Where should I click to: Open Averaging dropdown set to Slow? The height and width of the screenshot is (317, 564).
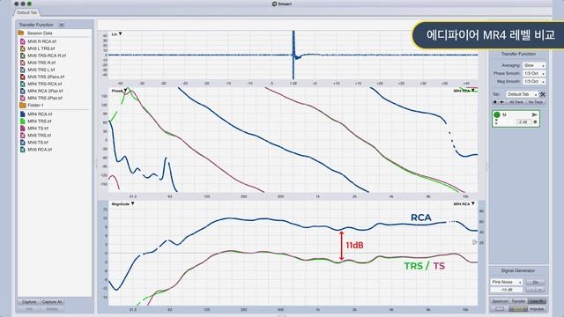(x=534, y=65)
